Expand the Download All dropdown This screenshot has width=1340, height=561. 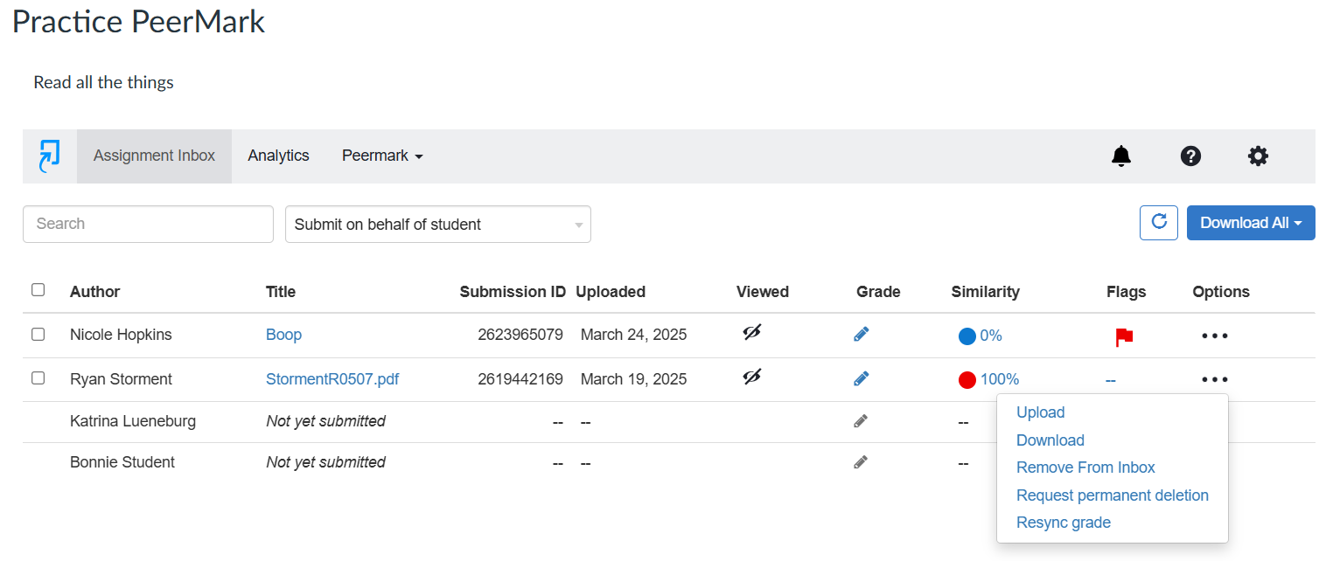click(x=1251, y=223)
